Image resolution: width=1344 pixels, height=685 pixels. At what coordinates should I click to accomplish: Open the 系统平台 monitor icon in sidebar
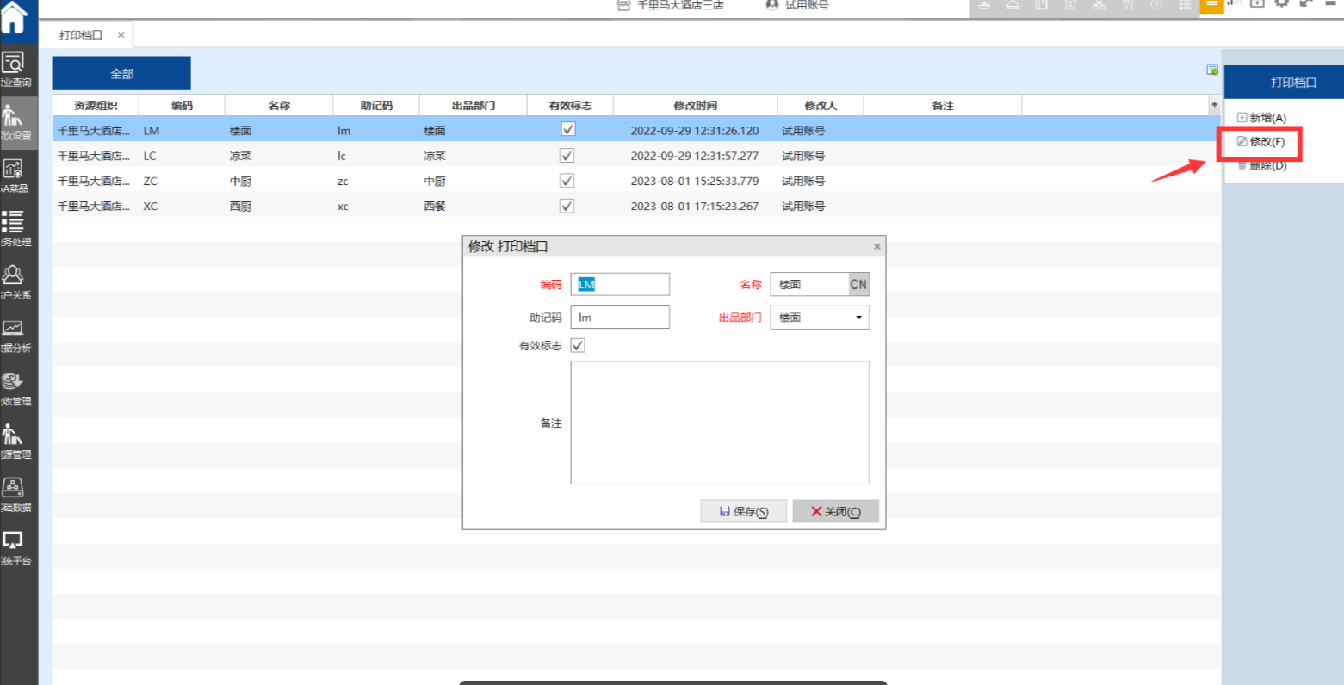tap(14, 541)
